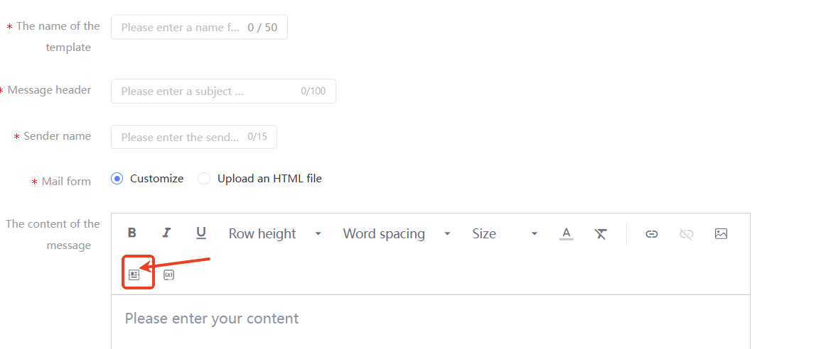
Task: Click the highlighted template card icon
Action: (134, 275)
